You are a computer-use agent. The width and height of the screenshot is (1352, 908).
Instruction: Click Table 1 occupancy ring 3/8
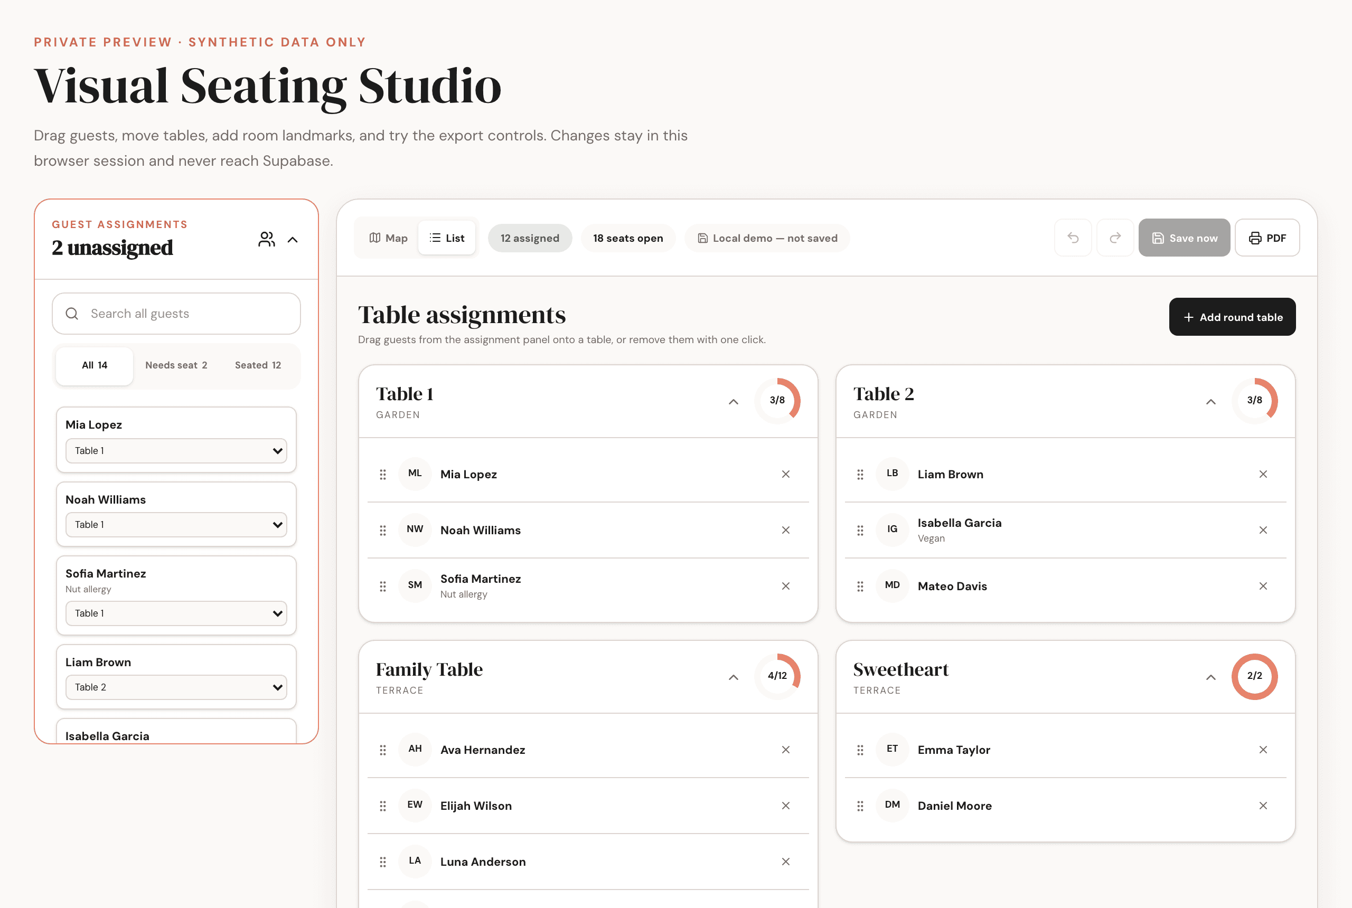[777, 401]
